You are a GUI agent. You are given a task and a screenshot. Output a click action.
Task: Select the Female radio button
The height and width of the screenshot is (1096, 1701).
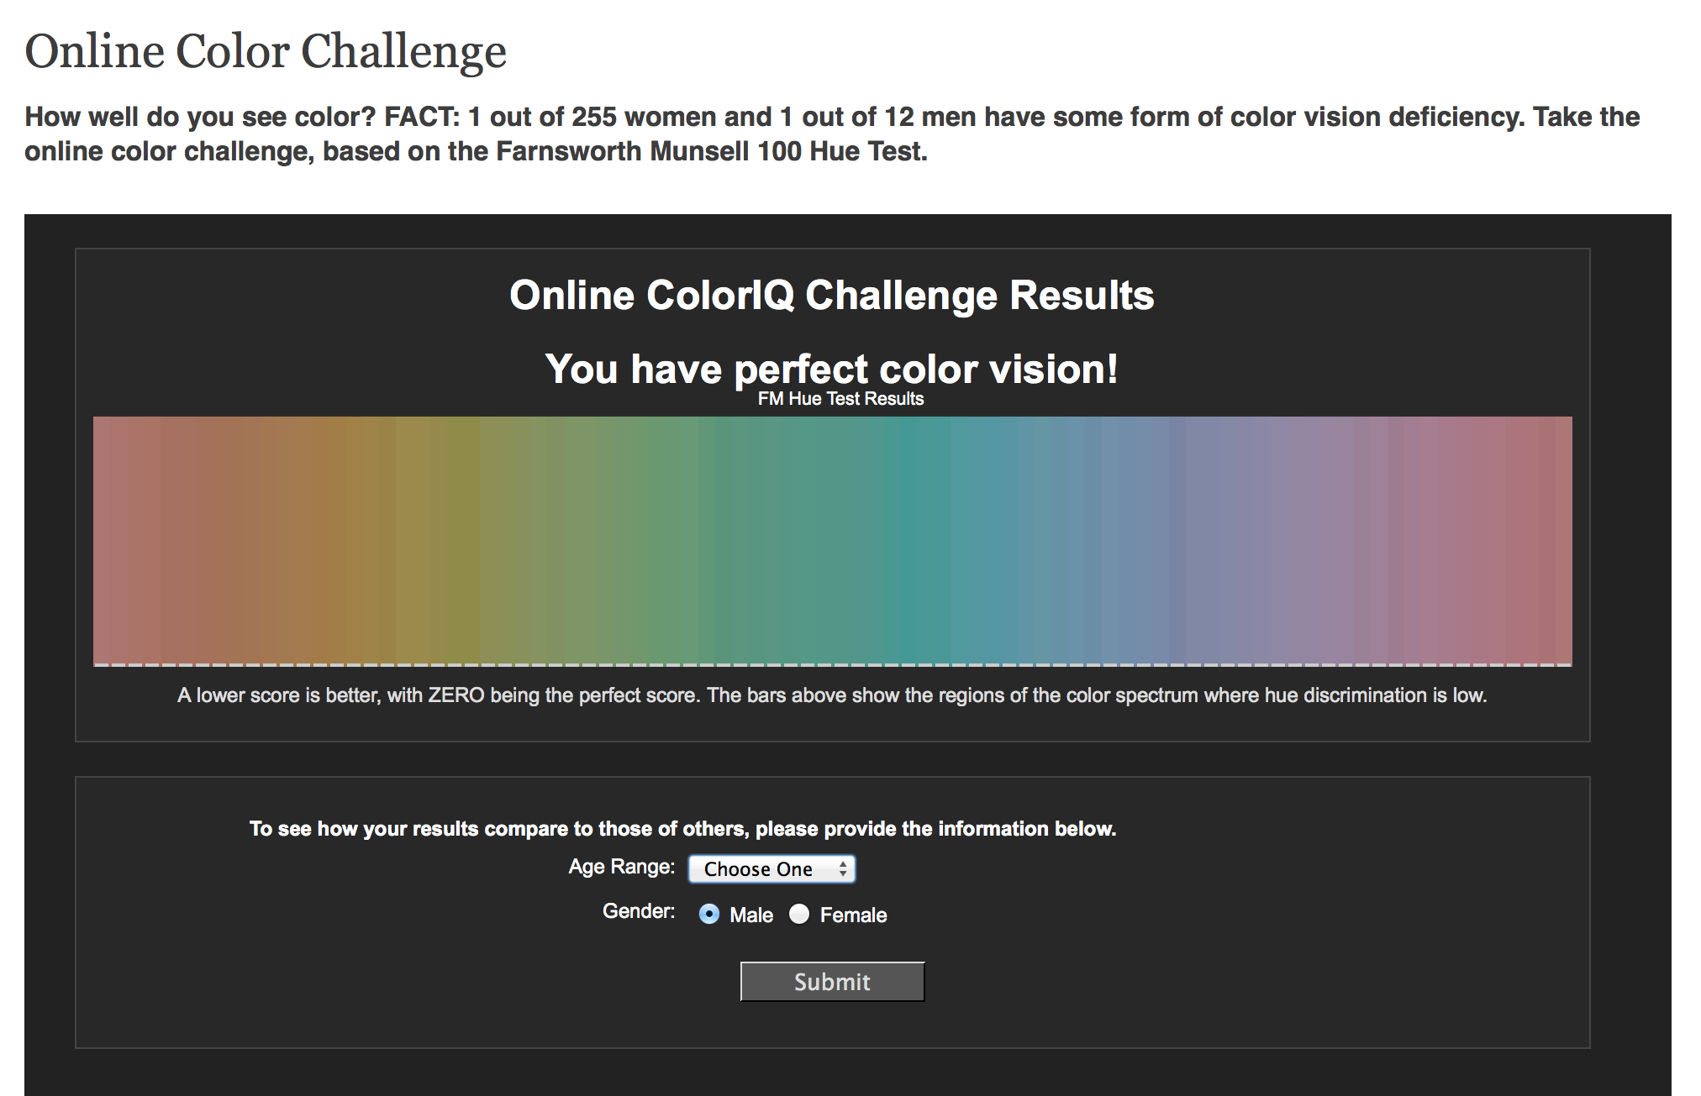point(799,914)
